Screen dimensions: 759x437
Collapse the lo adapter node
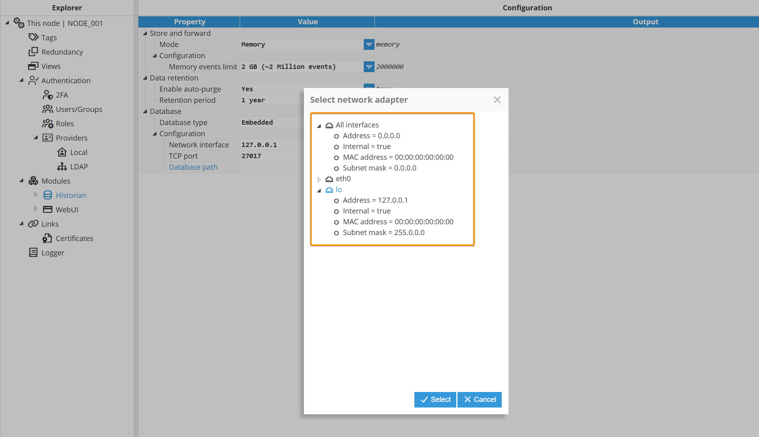coord(319,190)
